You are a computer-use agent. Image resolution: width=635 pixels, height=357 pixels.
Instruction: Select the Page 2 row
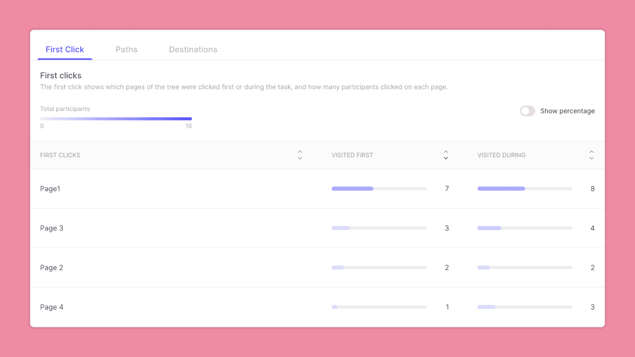tap(52, 267)
